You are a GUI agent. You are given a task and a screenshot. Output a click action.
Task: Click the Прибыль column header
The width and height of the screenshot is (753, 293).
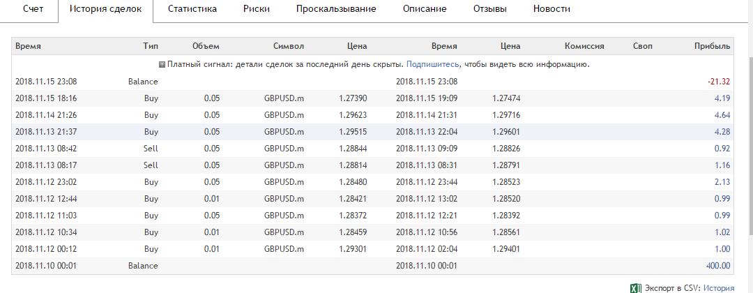pos(712,46)
